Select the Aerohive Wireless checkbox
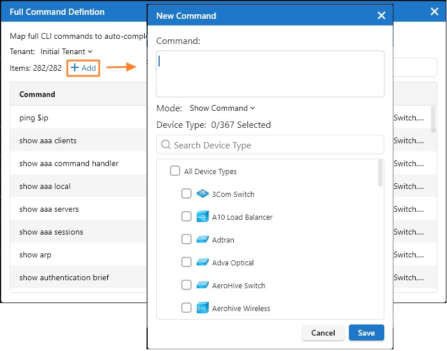This screenshot has height=351, width=447. pos(186,308)
